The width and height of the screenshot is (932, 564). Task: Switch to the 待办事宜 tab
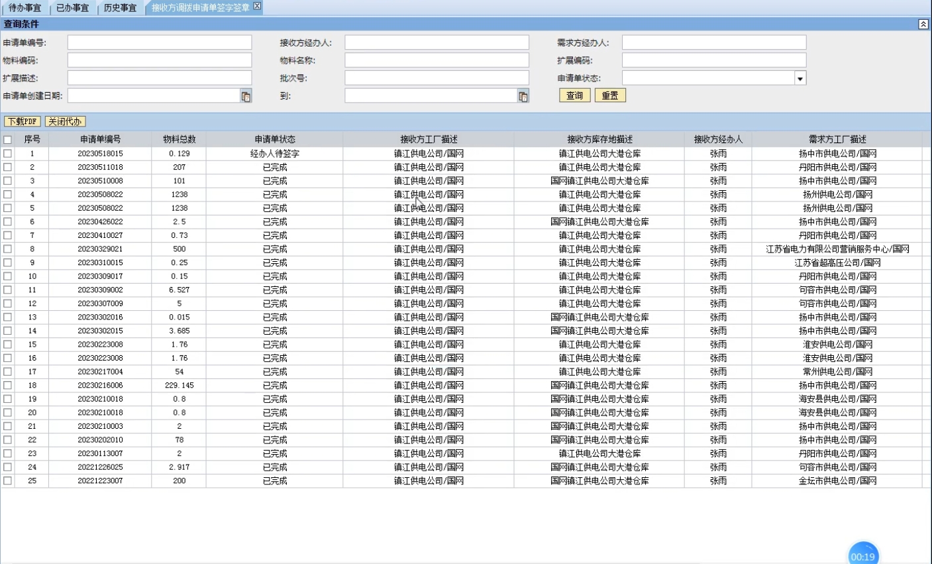[25, 8]
